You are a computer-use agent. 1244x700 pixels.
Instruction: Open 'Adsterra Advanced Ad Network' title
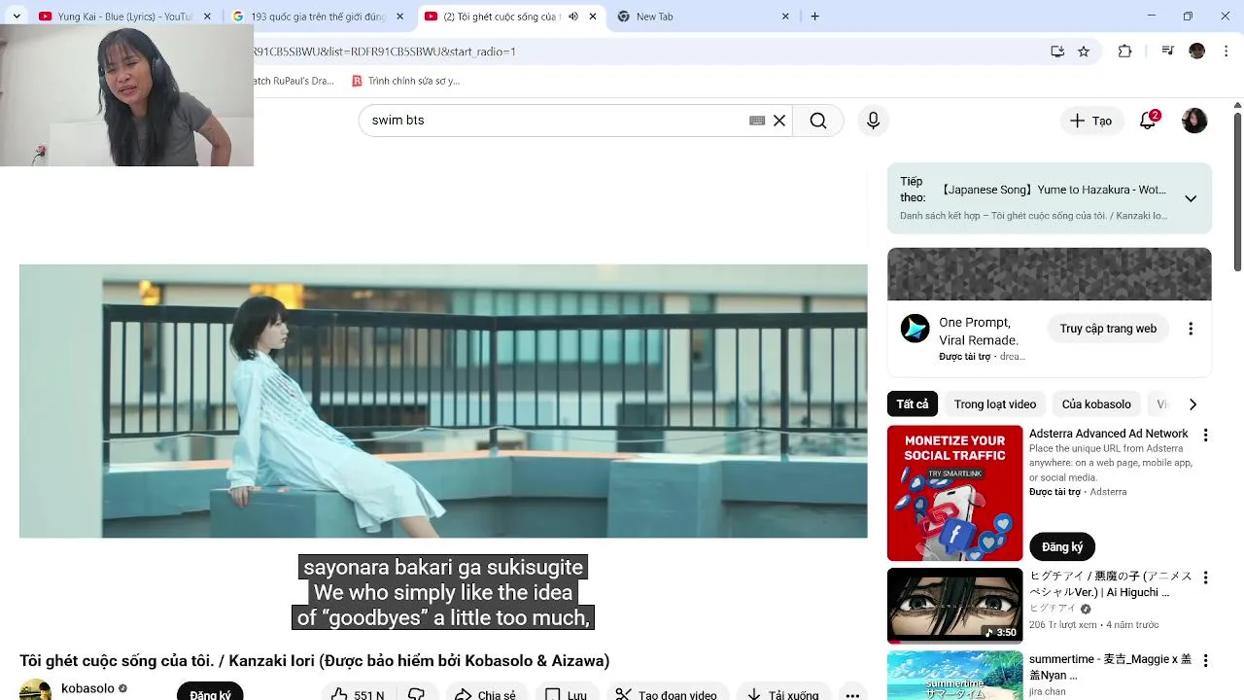pyautogui.click(x=1108, y=434)
